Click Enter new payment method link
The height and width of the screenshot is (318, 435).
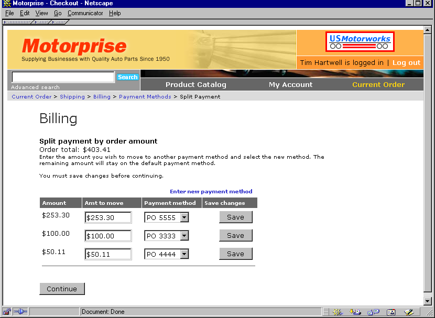[211, 191]
